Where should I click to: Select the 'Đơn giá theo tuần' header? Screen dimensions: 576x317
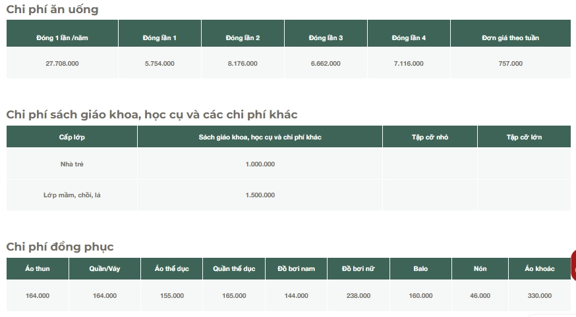pos(510,37)
